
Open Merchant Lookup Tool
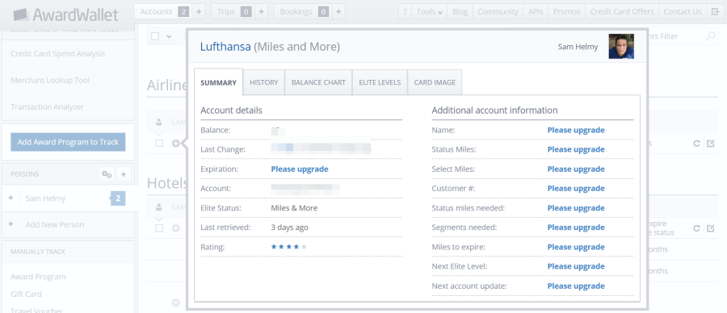pos(50,80)
